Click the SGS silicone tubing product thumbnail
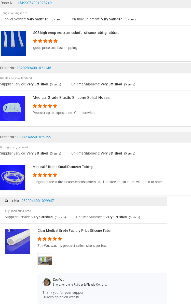Viewport: 191px width, 306px height. tap(13, 44)
